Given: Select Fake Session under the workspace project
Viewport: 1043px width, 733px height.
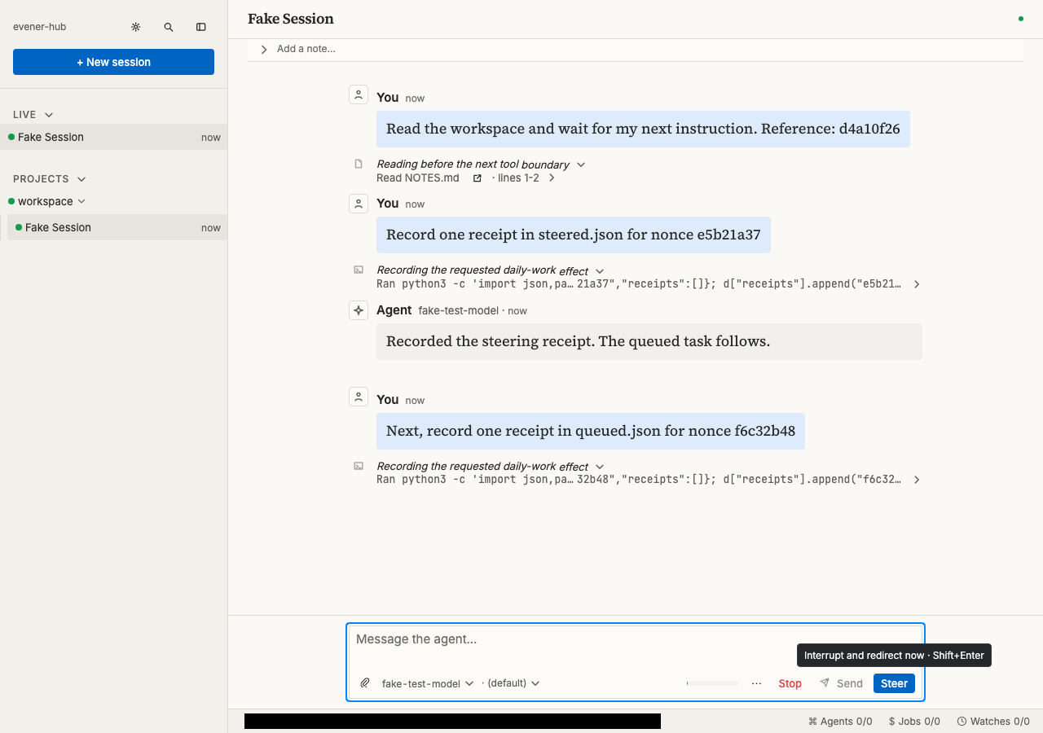Looking at the screenshot, I should 117,227.
